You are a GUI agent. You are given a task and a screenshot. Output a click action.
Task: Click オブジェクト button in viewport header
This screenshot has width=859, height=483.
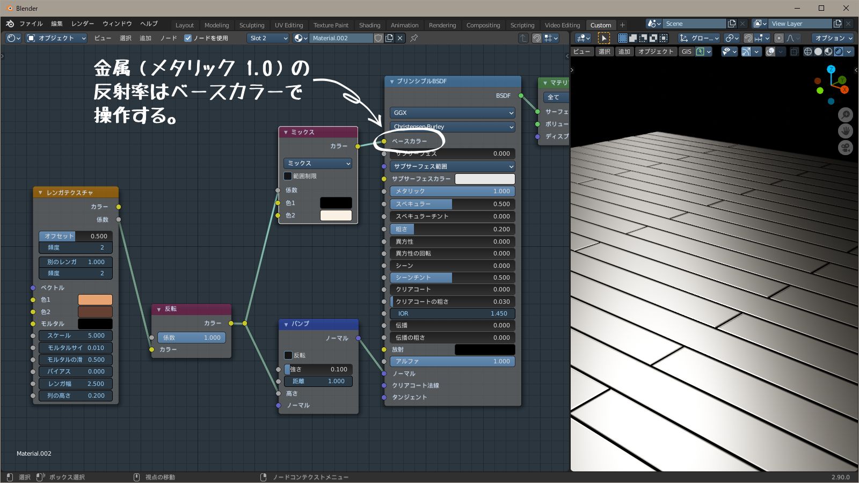656,52
